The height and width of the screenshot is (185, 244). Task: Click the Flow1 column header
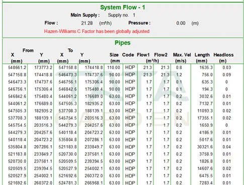pyautogui.click(x=143, y=55)
